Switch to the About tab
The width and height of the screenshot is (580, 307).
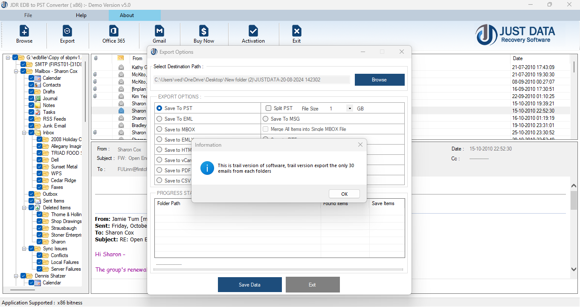point(127,15)
